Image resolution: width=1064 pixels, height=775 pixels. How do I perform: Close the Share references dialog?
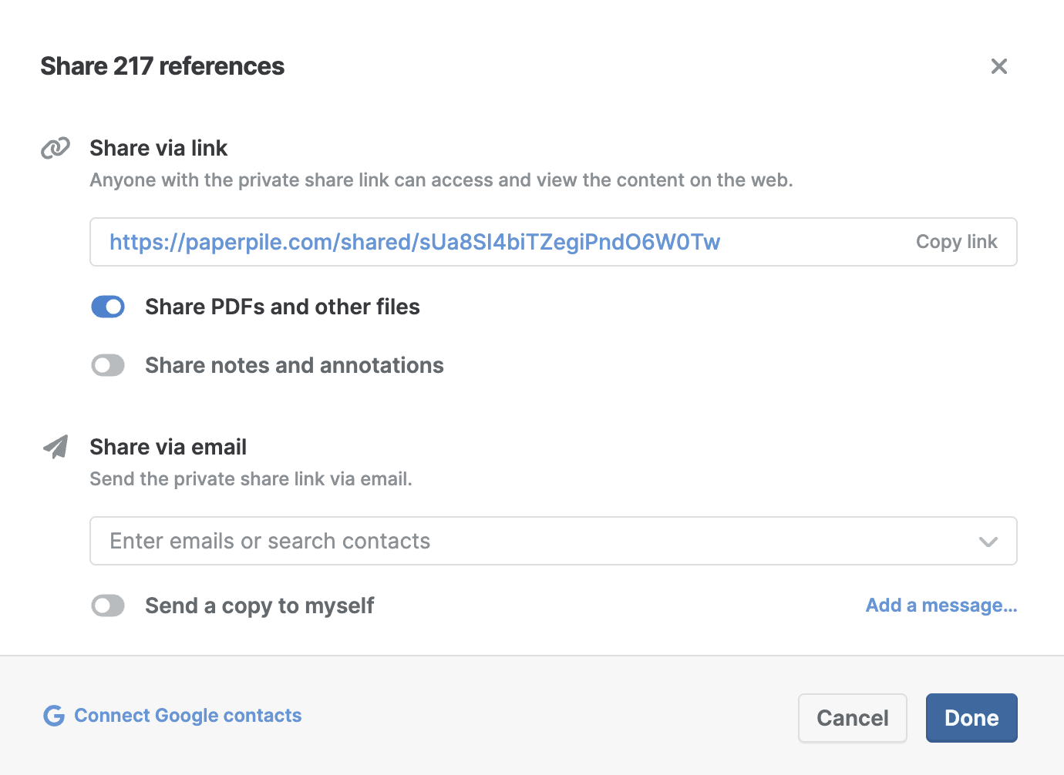point(999,66)
